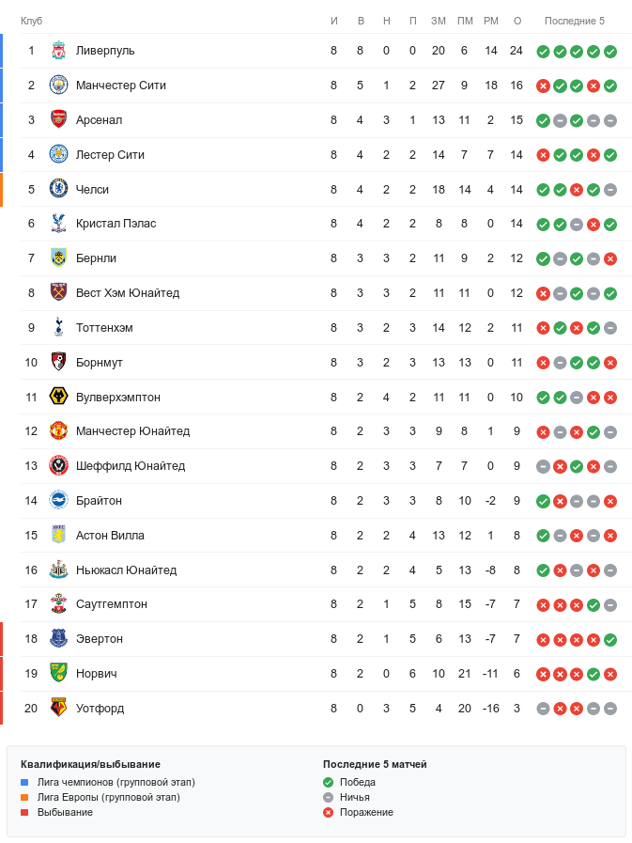This screenshot has width=632, height=843.
Task: Click the green Победа checkmark in legend
Action: pyautogui.click(x=328, y=782)
